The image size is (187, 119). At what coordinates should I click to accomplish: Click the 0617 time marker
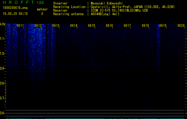[127, 26]
